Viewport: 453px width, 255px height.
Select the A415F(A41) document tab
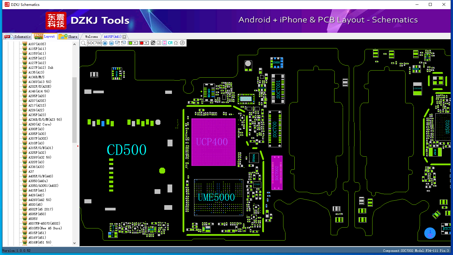113,37
